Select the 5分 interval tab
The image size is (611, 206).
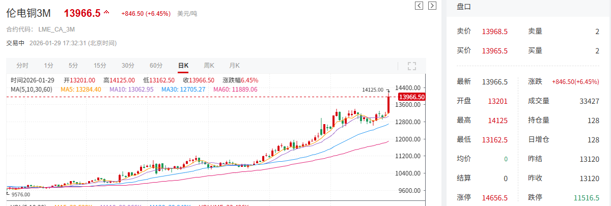(73, 66)
